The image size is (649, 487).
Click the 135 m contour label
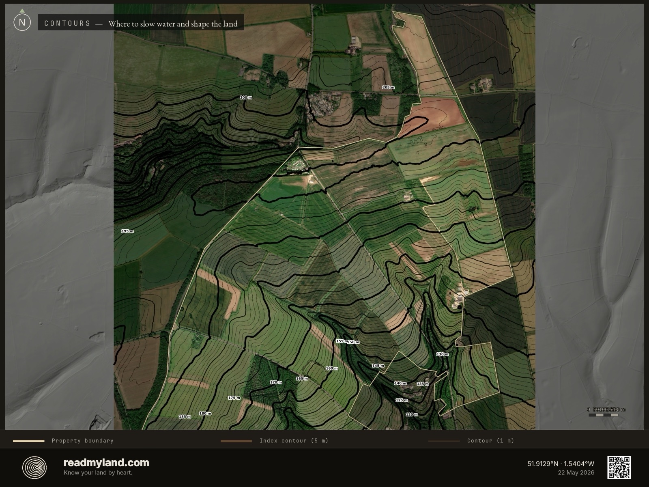tap(423, 384)
